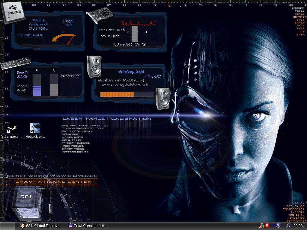Click the used memory bar under U
Image resolution: width=307 pixels, height=230 pixels.
(54, 85)
